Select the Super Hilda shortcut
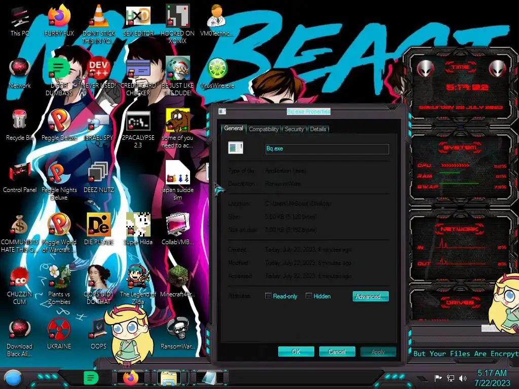The height and width of the screenshot is (389, 519). coord(138,229)
